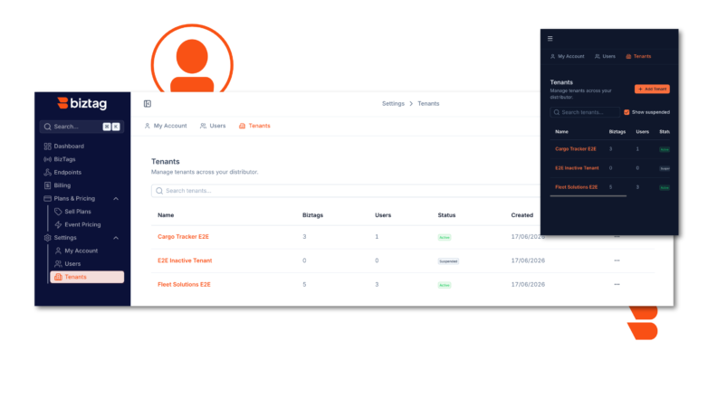Click Name column header in dark panel
The image size is (708, 398).
tap(561, 132)
